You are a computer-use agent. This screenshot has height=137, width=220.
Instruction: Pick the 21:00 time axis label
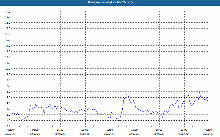(x=184, y=130)
